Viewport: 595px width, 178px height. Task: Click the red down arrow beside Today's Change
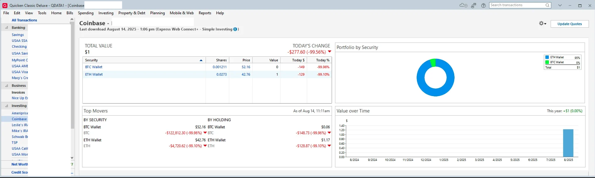pos(329,52)
